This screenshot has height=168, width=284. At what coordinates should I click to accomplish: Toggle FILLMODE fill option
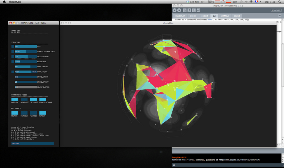coord(15,113)
